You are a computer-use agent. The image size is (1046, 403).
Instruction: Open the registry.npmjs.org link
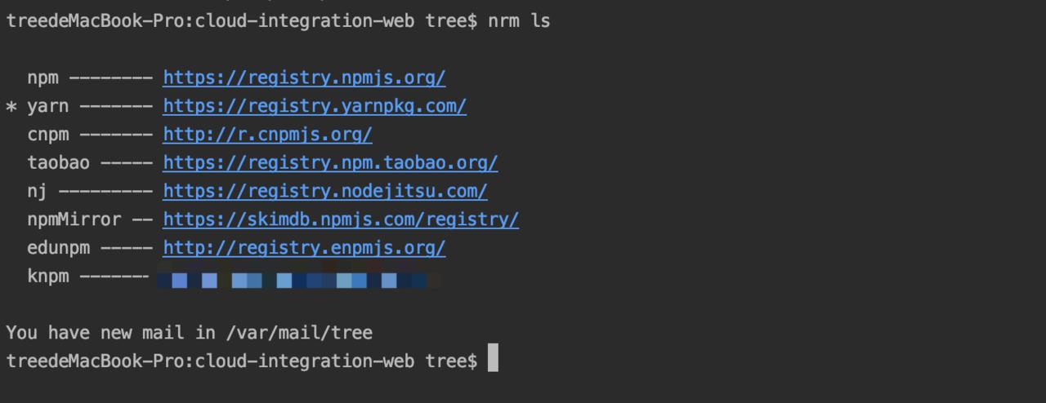[x=304, y=78]
